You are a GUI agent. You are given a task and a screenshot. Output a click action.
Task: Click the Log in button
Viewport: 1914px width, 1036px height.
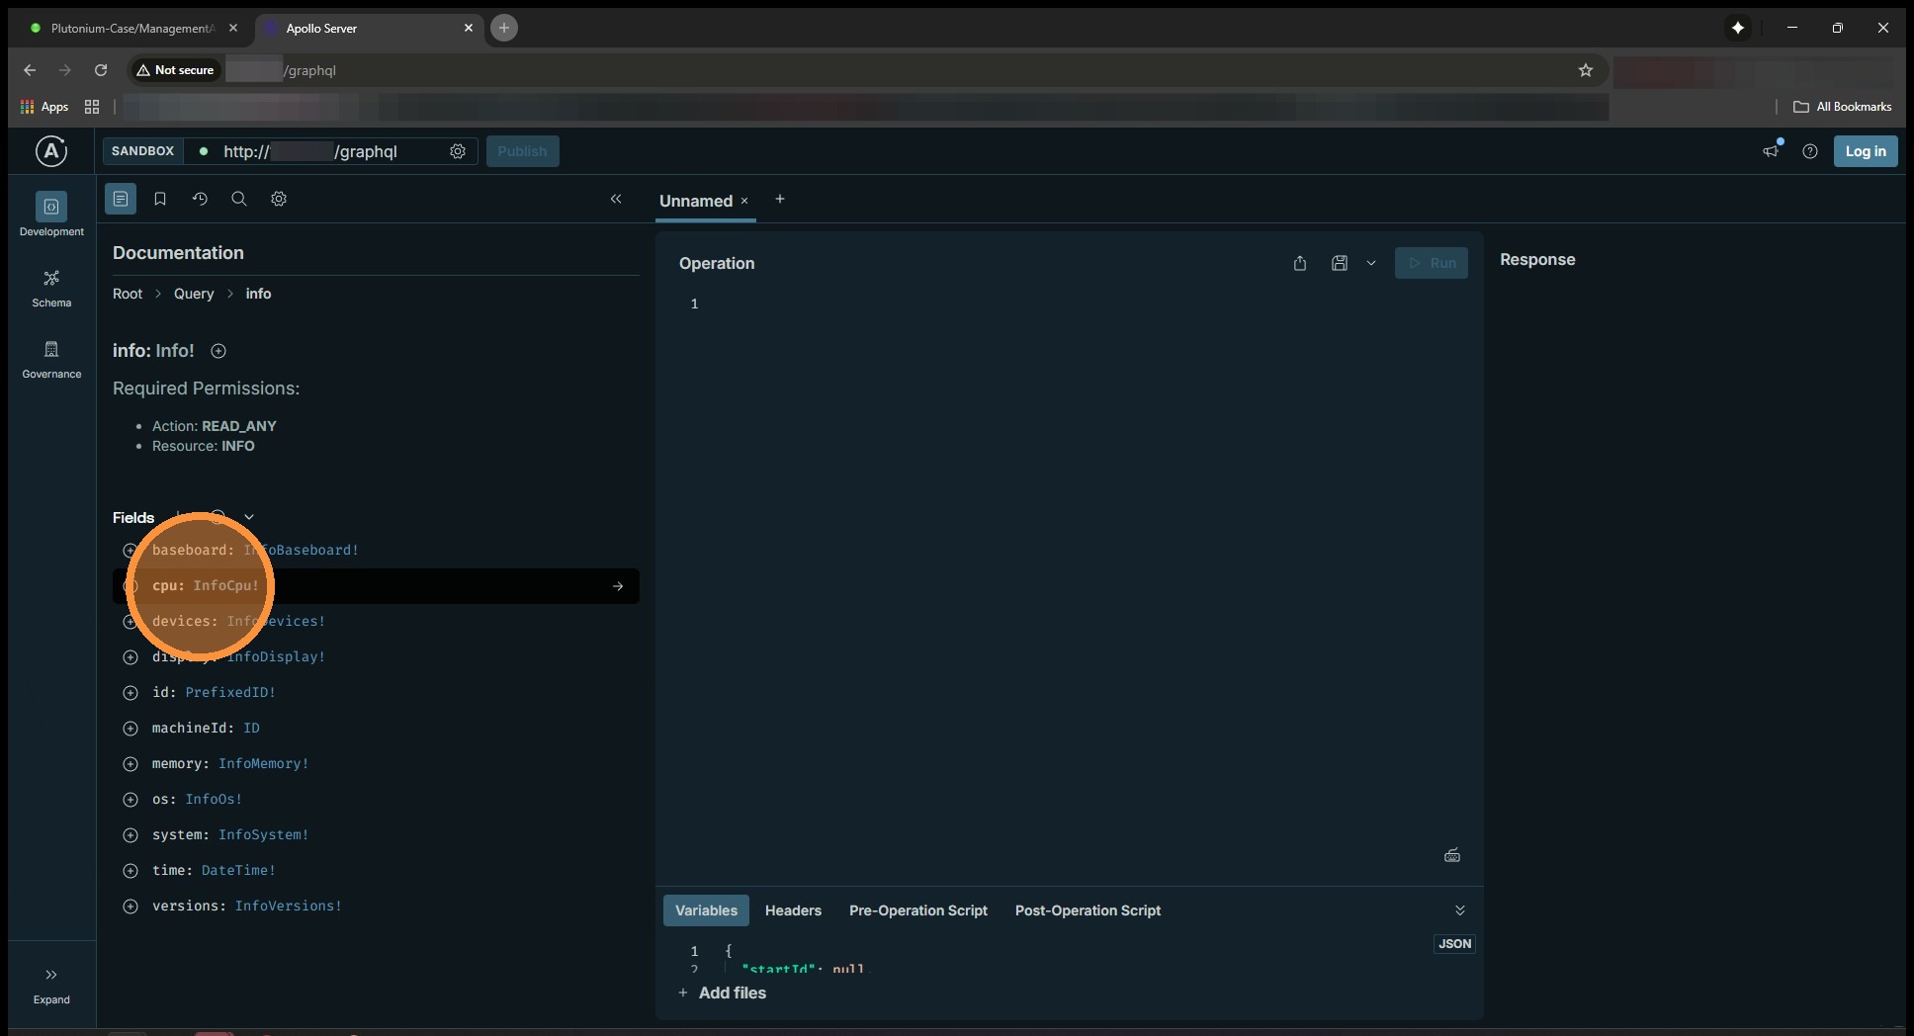tap(1866, 151)
